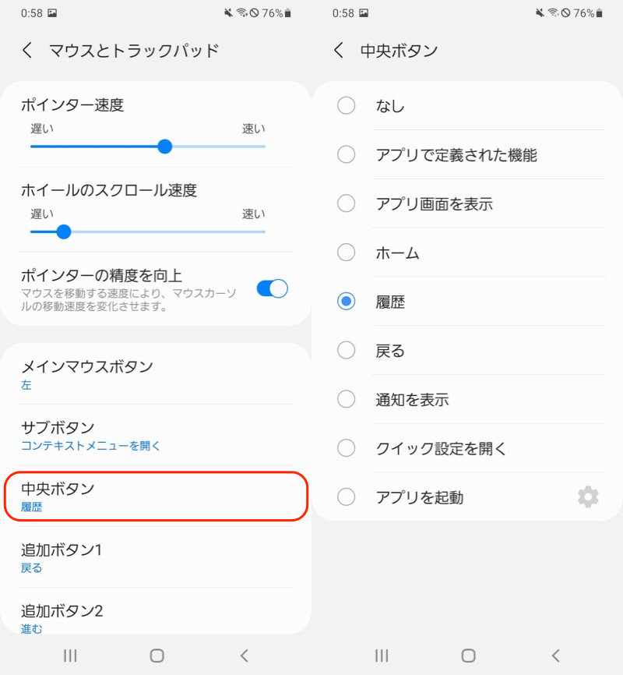Select 戻る radio option
The width and height of the screenshot is (623, 675).
pos(347,351)
